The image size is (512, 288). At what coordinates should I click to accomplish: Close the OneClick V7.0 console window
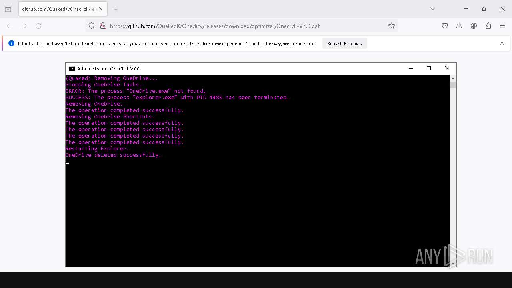point(447,69)
